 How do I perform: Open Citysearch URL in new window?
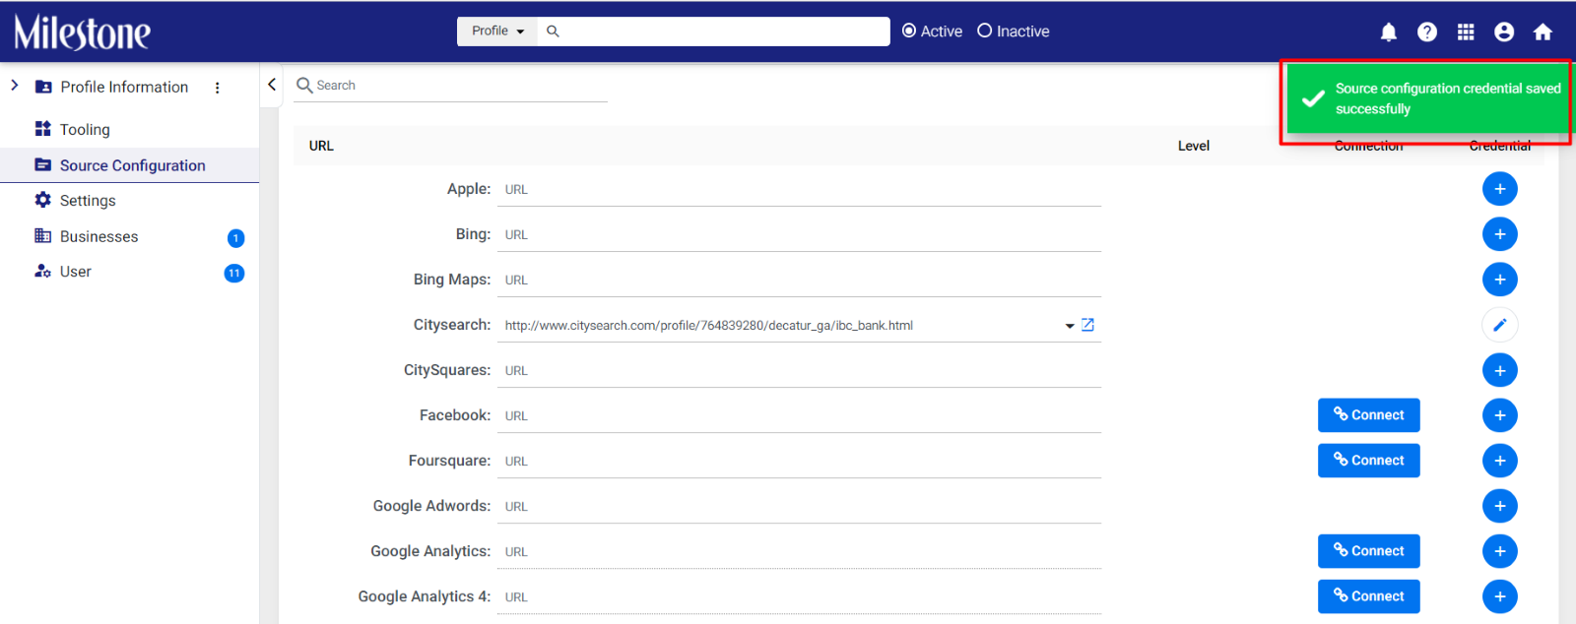pos(1088,325)
